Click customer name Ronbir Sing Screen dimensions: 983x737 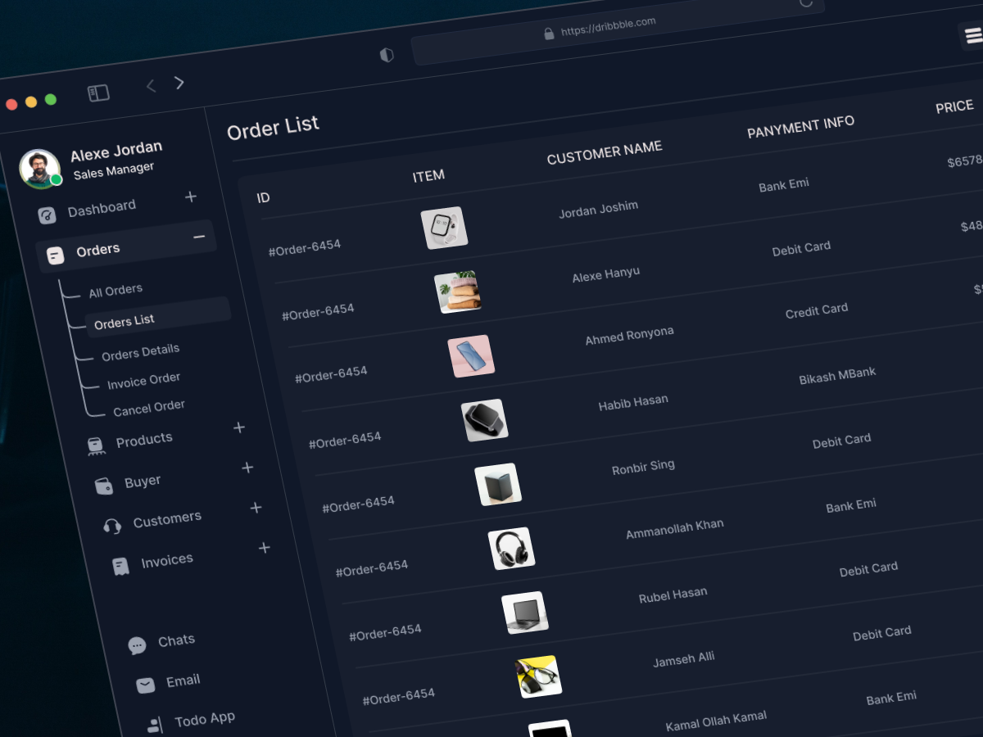[643, 468]
